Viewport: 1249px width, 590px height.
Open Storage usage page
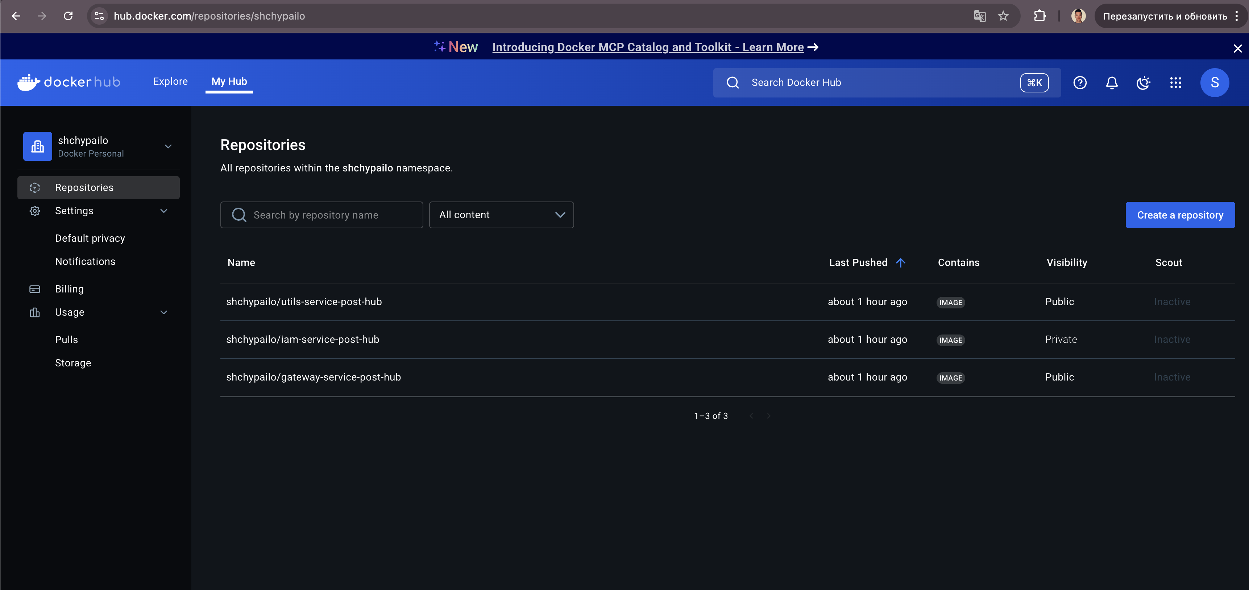pyautogui.click(x=73, y=363)
